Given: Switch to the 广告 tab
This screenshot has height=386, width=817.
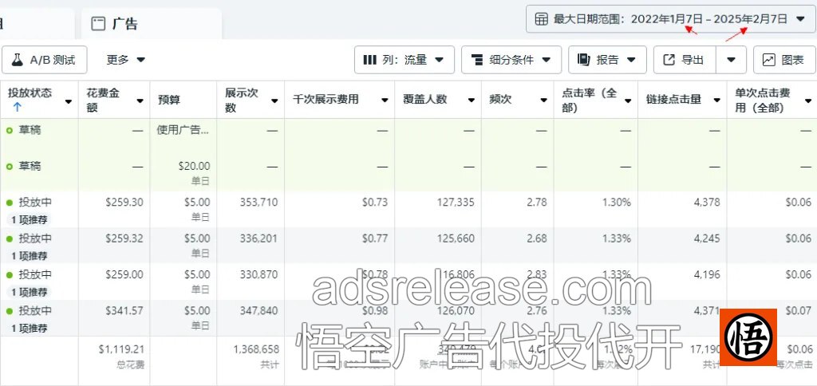Looking at the screenshot, I should [x=124, y=24].
